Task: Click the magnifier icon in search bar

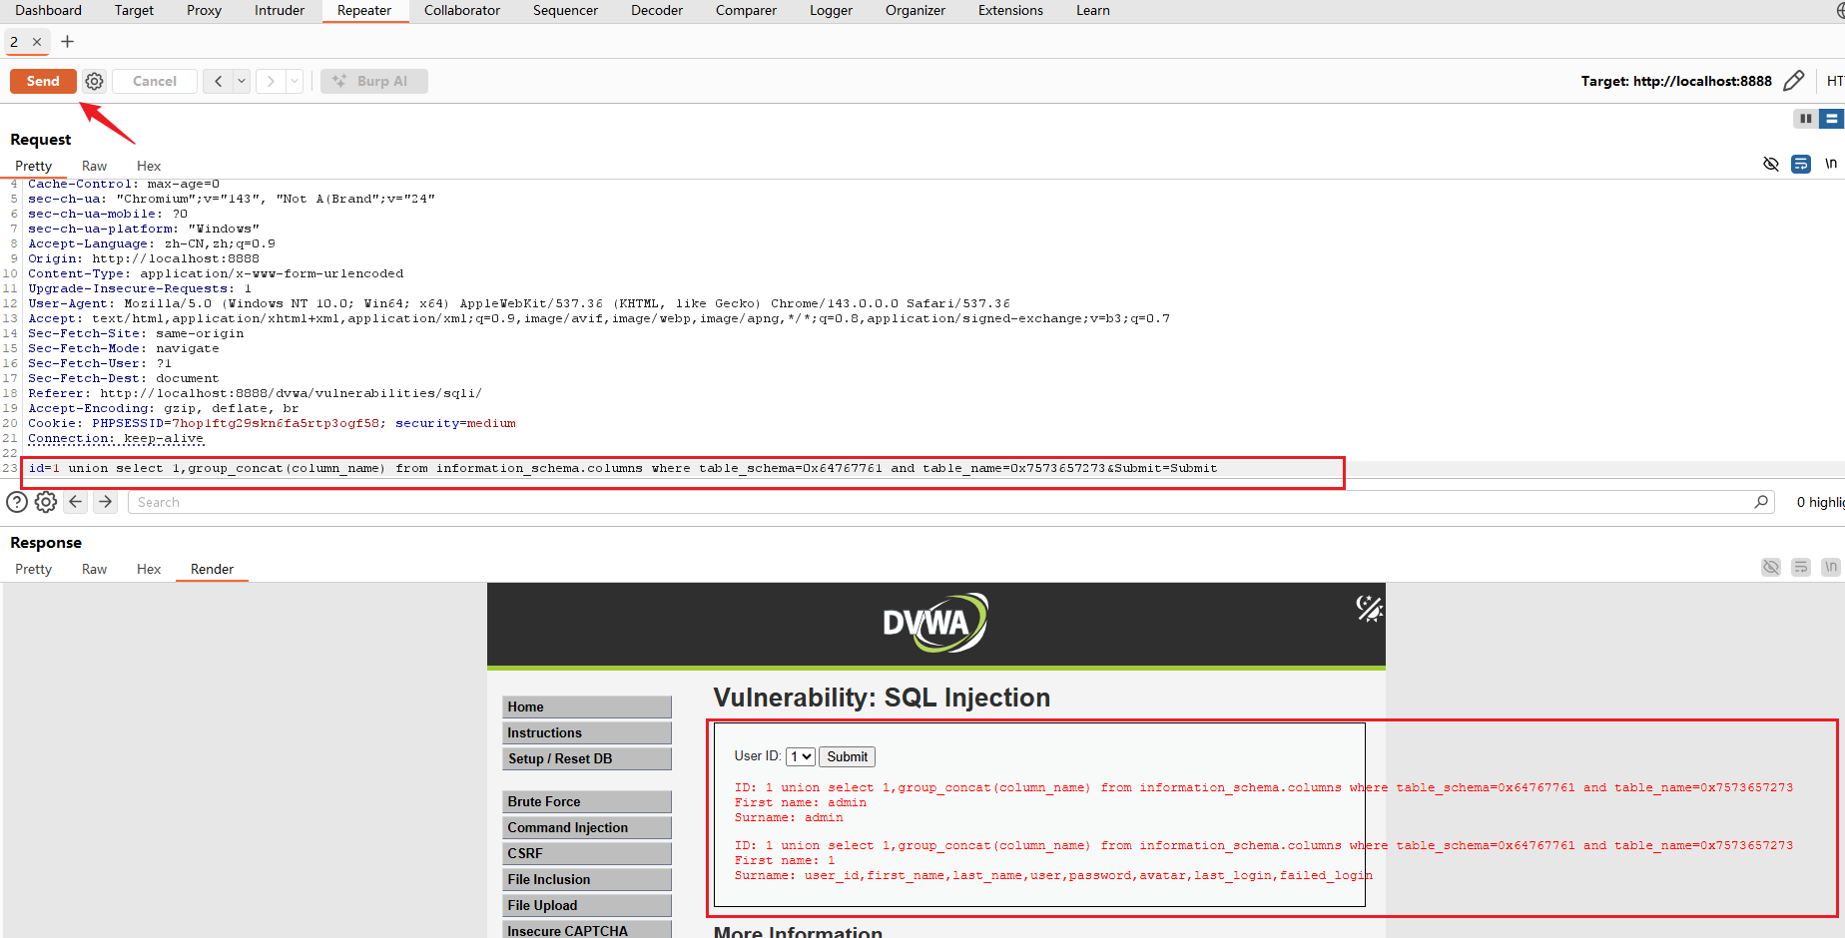Action: tap(1761, 502)
